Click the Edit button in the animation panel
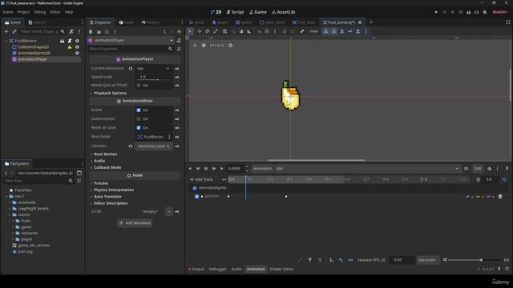Screen dimensions: 513x288 pyautogui.click(x=478, y=169)
